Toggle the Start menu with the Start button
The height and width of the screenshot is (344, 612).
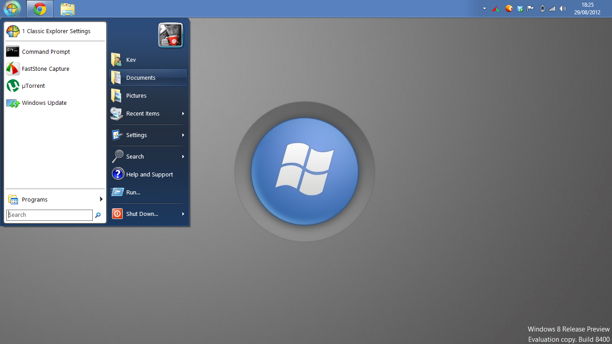click(12, 9)
